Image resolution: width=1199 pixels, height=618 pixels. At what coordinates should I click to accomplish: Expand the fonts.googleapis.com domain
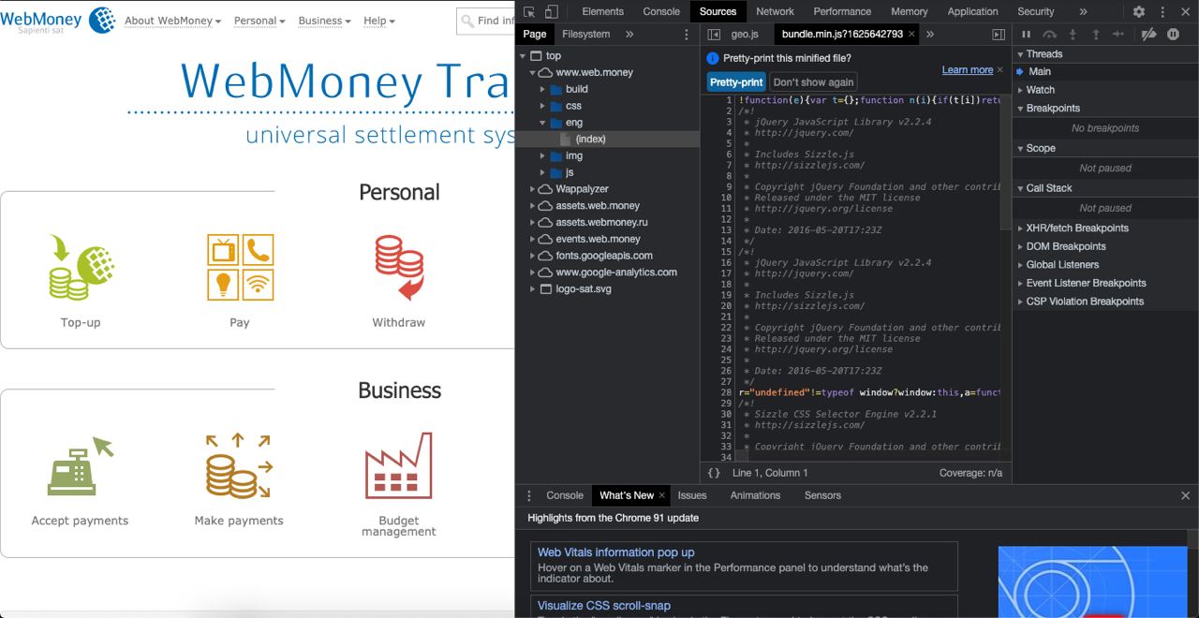(x=532, y=256)
